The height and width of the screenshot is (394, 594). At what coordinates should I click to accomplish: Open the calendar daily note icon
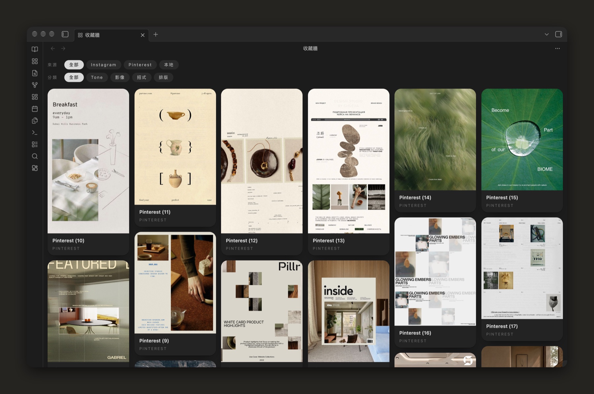[x=35, y=109]
